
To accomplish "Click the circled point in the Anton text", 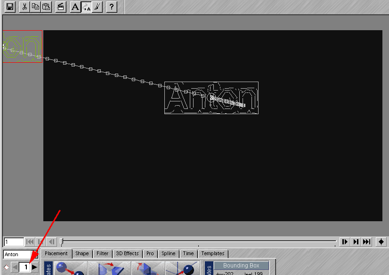I will click(211, 98).
